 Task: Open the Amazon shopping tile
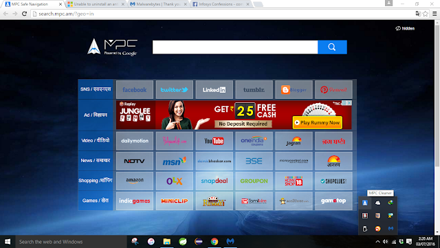pos(135,181)
